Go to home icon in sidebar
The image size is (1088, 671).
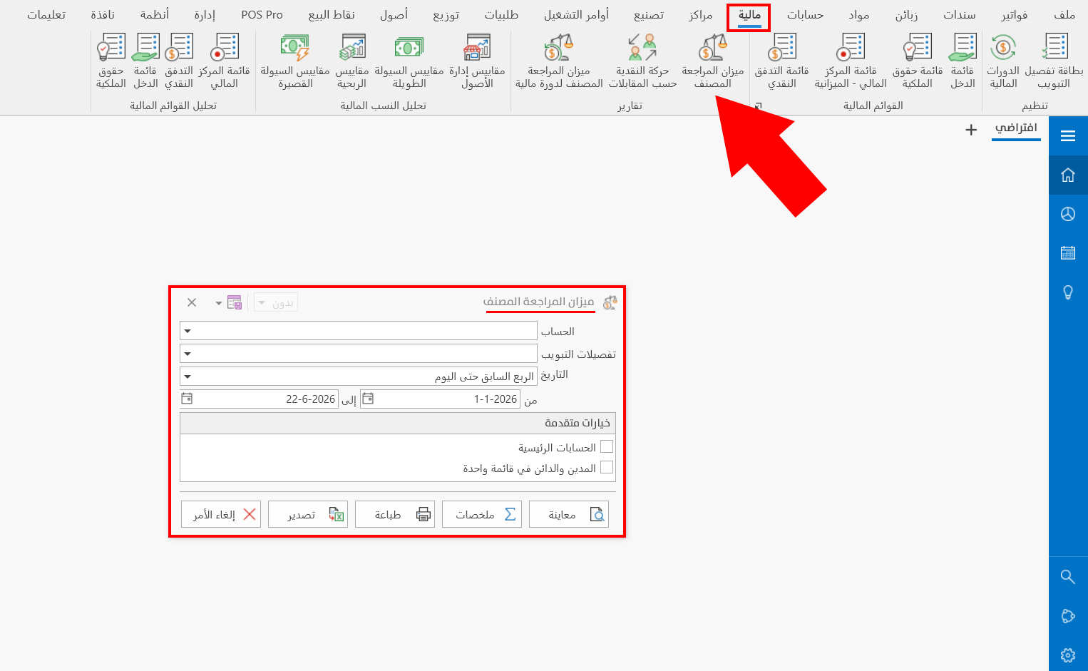[x=1068, y=175]
